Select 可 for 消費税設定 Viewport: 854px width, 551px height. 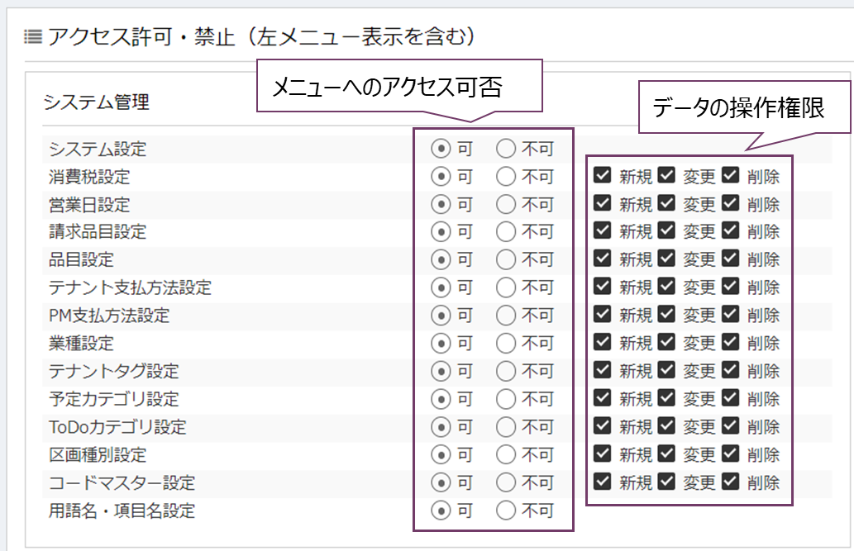(441, 177)
